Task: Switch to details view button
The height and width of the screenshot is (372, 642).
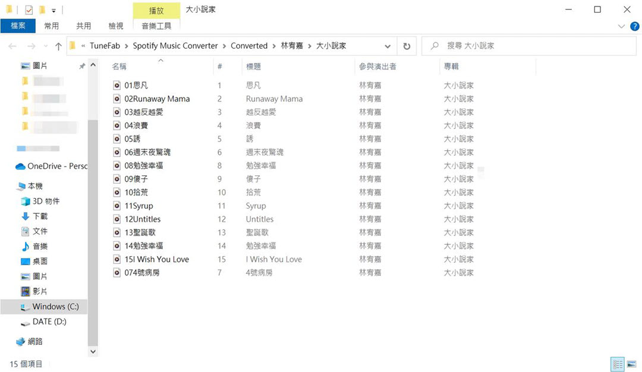Action: point(618,364)
